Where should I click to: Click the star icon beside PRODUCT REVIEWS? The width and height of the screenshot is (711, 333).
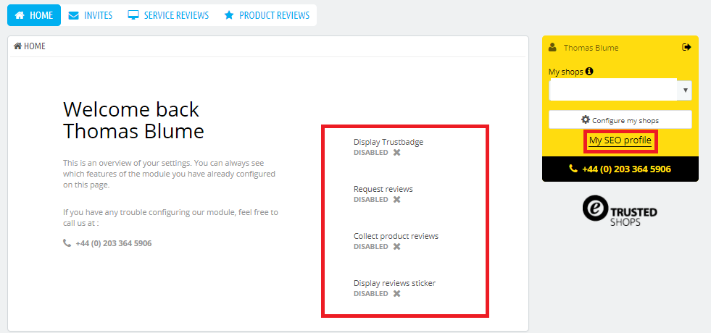point(229,15)
